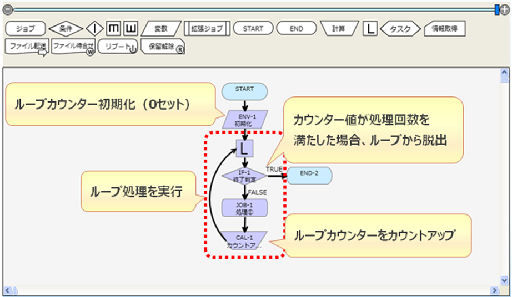This screenshot has height=297, width=512.
Task: Choose the square M-shaped parallel start icon
Action: click(113, 29)
